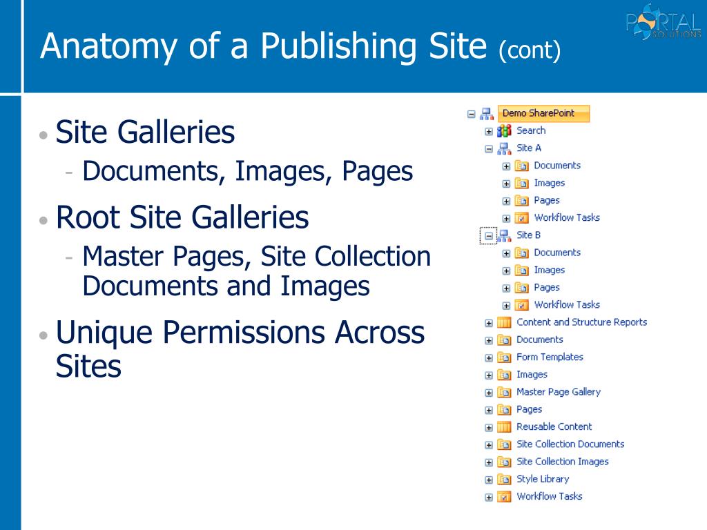The height and width of the screenshot is (530, 707).
Task: Expand Master Page Gallery node
Action: pos(489,393)
